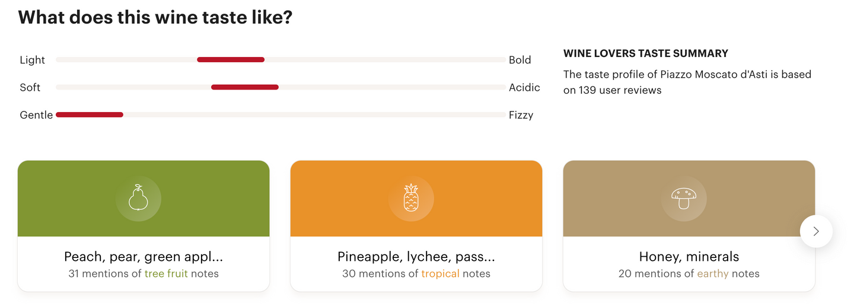Click the Gentle to Fizzy slider bar
Screen dimensions: 857x306
click(x=281, y=114)
